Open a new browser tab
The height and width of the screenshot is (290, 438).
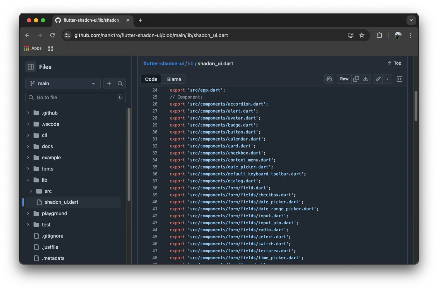pos(141,20)
